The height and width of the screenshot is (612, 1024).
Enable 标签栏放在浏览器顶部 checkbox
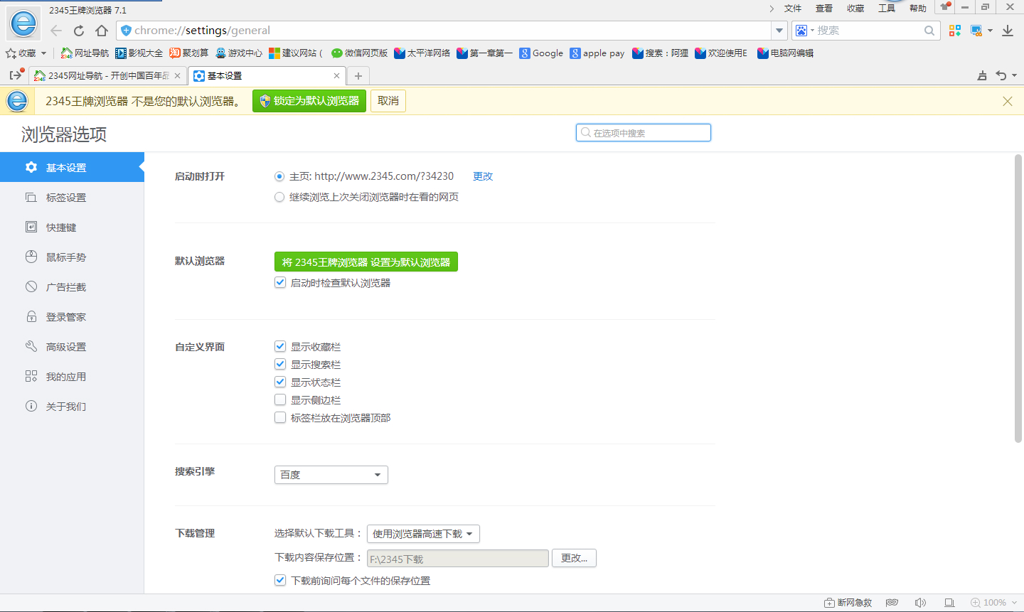[x=280, y=418]
